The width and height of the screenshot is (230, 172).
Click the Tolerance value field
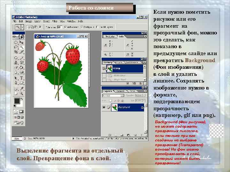point(60,27)
